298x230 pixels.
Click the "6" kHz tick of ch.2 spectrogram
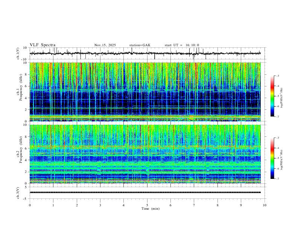pyautogui.click(x=26, y=148)
